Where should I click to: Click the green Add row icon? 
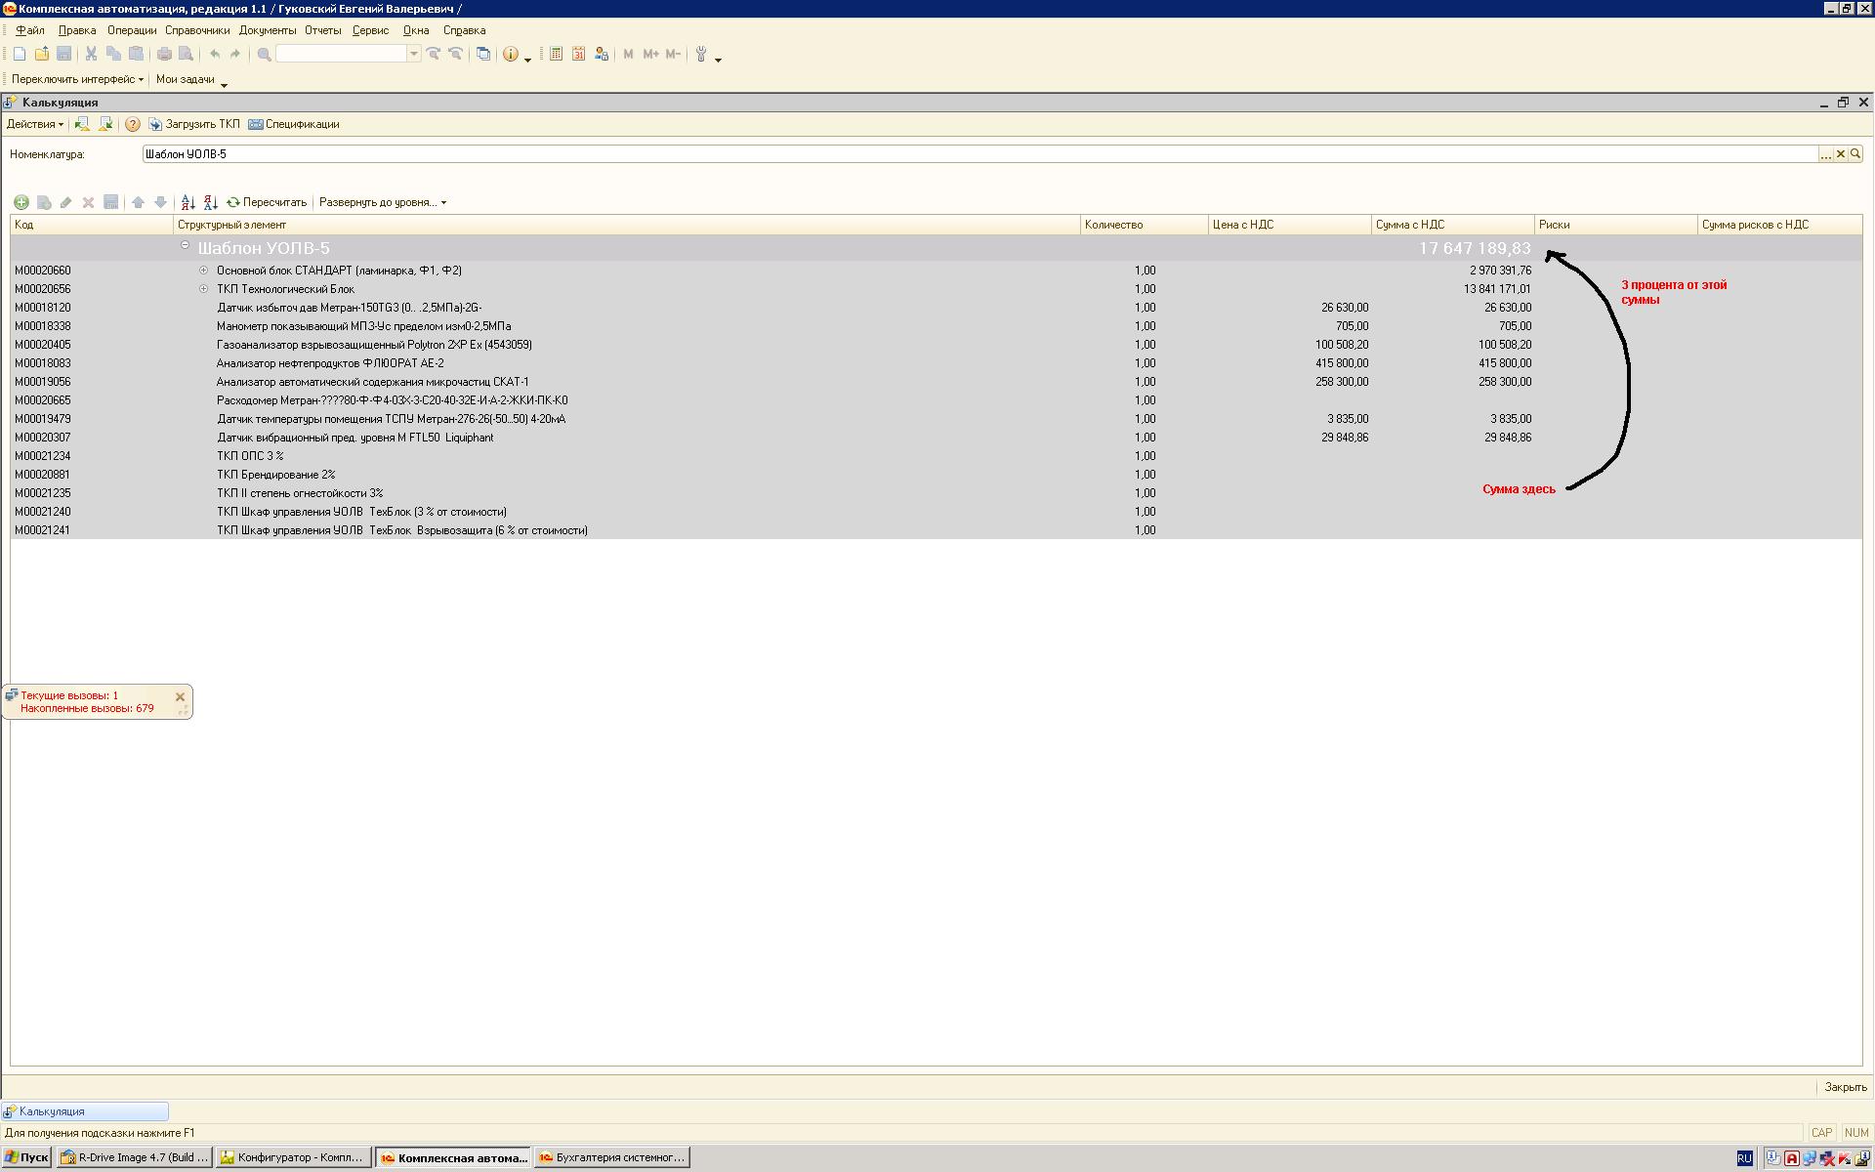click(x=21, y=202)
